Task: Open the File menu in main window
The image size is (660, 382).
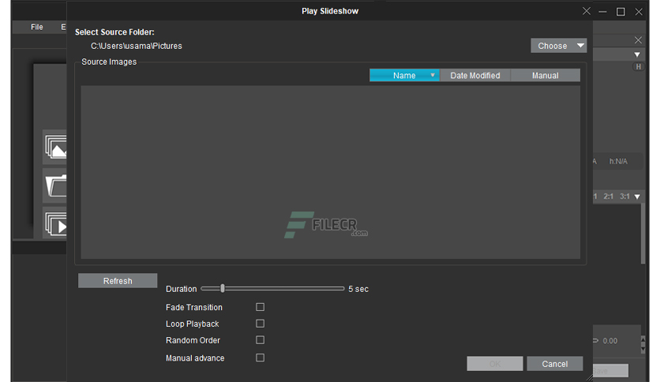Action: [37, 27]
